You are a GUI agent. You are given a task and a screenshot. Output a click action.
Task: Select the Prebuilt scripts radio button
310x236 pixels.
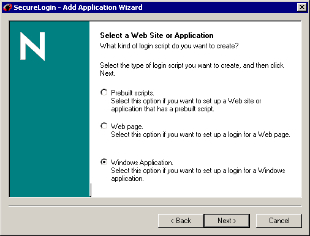tap(104, 92)
